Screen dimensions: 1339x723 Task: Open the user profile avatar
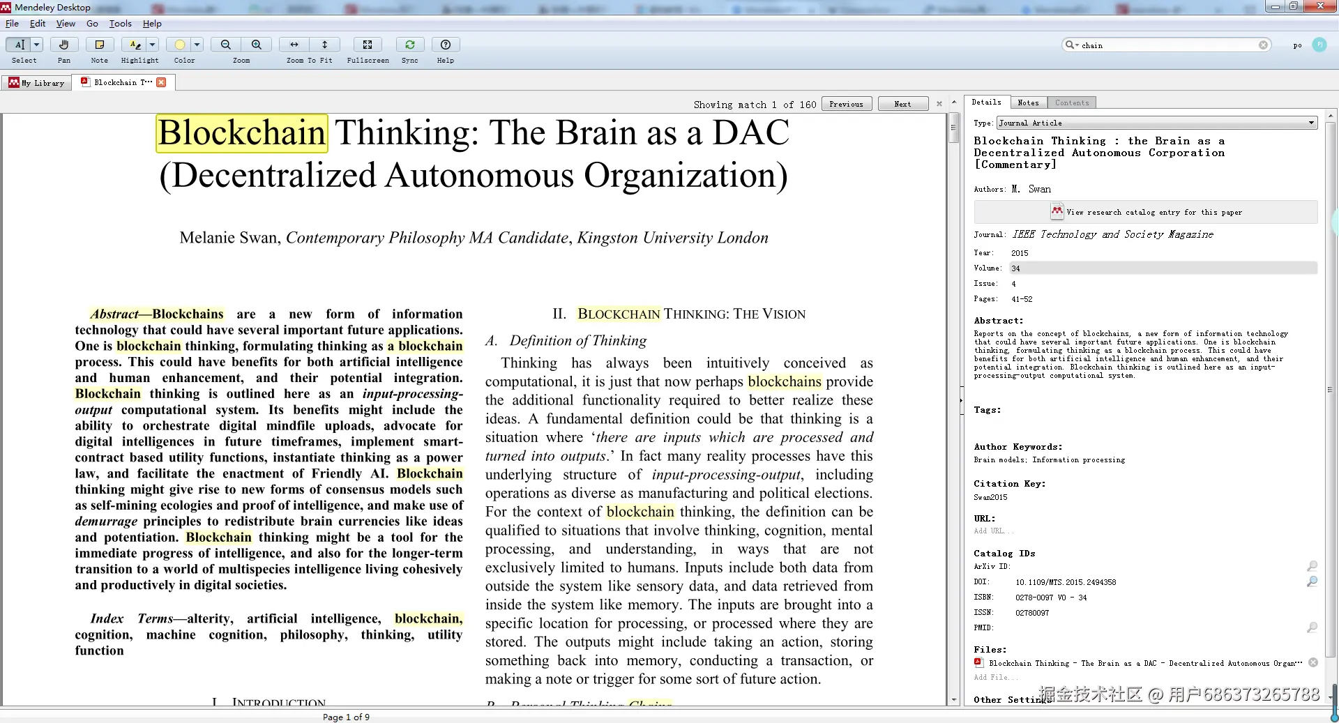pos(1319,45)
